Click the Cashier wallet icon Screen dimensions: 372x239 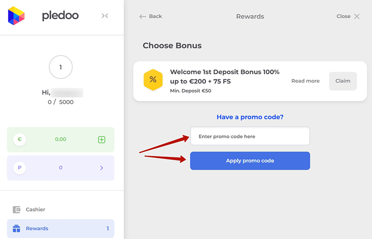[17, 209]
